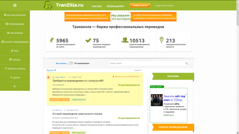This screenshot has height=134, width=239.
Task: Click the TranZilla.ru site title
Action: click(x=69, y=5)
